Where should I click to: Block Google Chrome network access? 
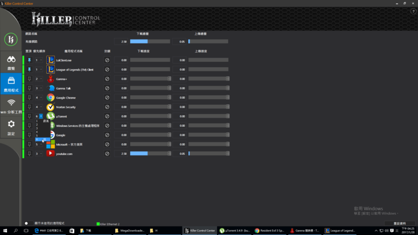[x=107, y=97]
